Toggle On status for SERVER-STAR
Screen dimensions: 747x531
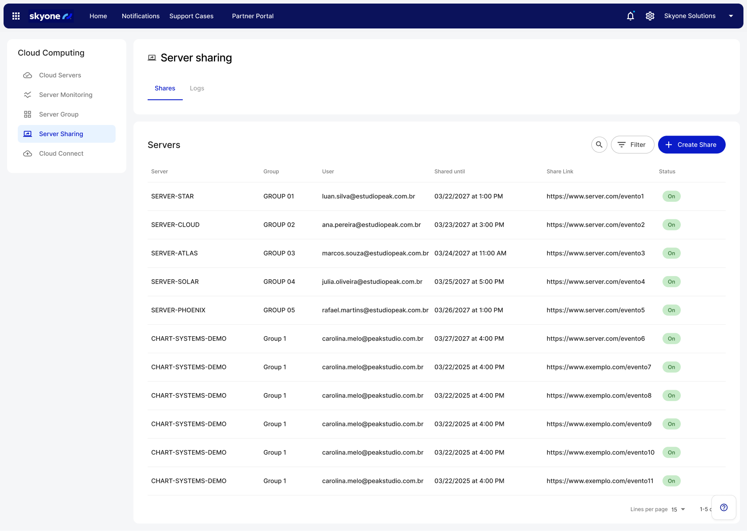point(671,196)
